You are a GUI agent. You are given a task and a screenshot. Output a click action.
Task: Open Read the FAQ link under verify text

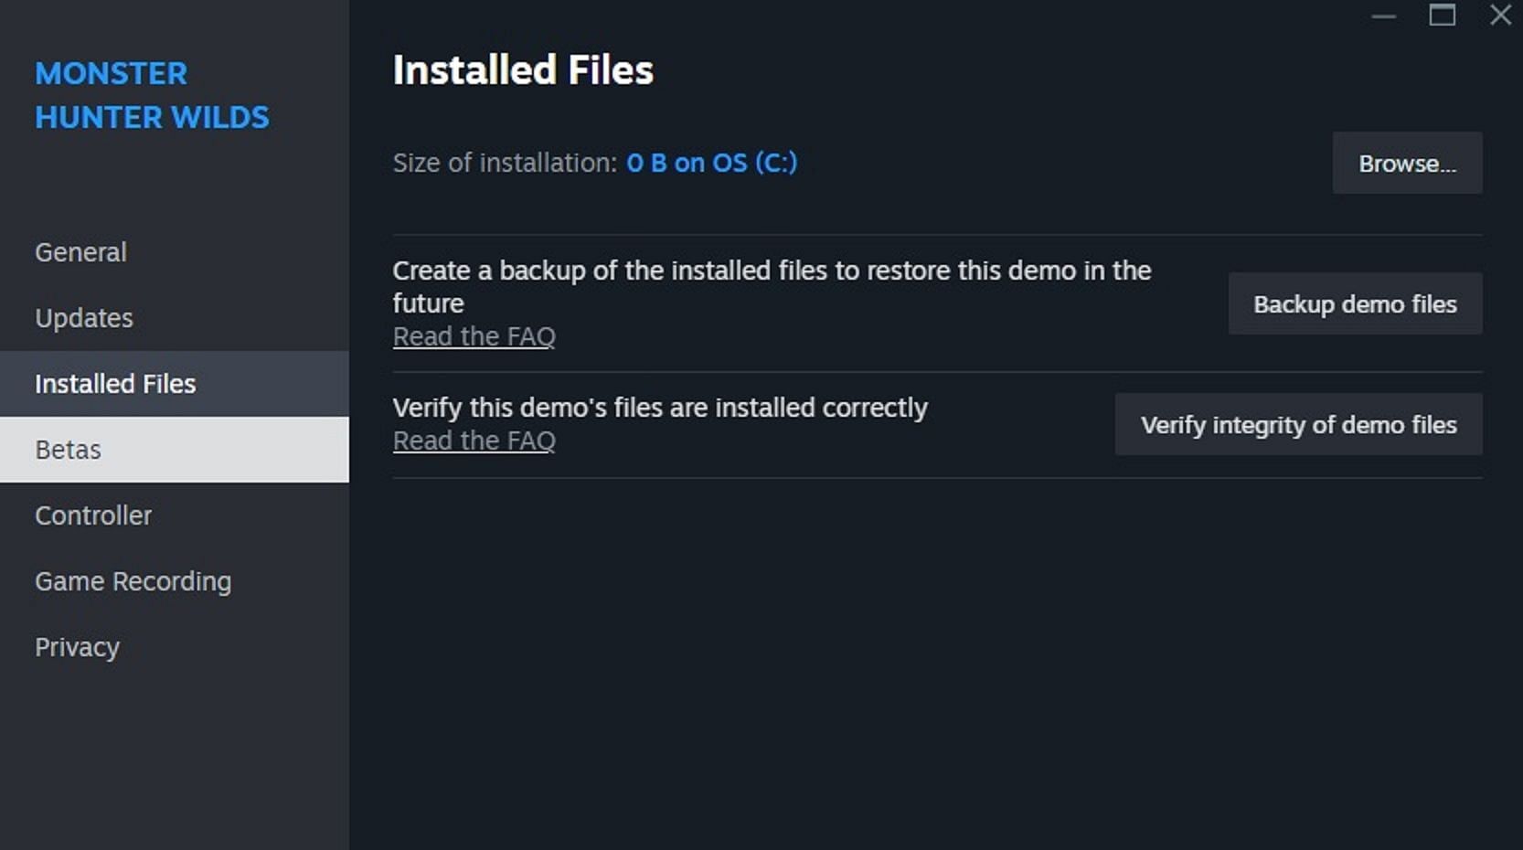pos(474,441)
